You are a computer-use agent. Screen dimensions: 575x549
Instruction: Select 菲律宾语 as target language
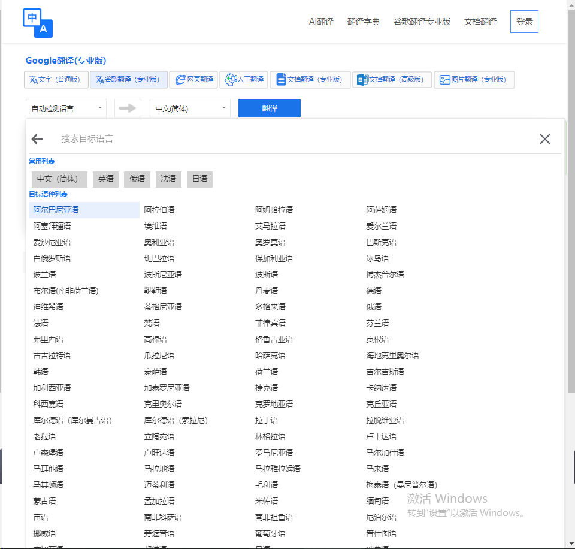270,323
